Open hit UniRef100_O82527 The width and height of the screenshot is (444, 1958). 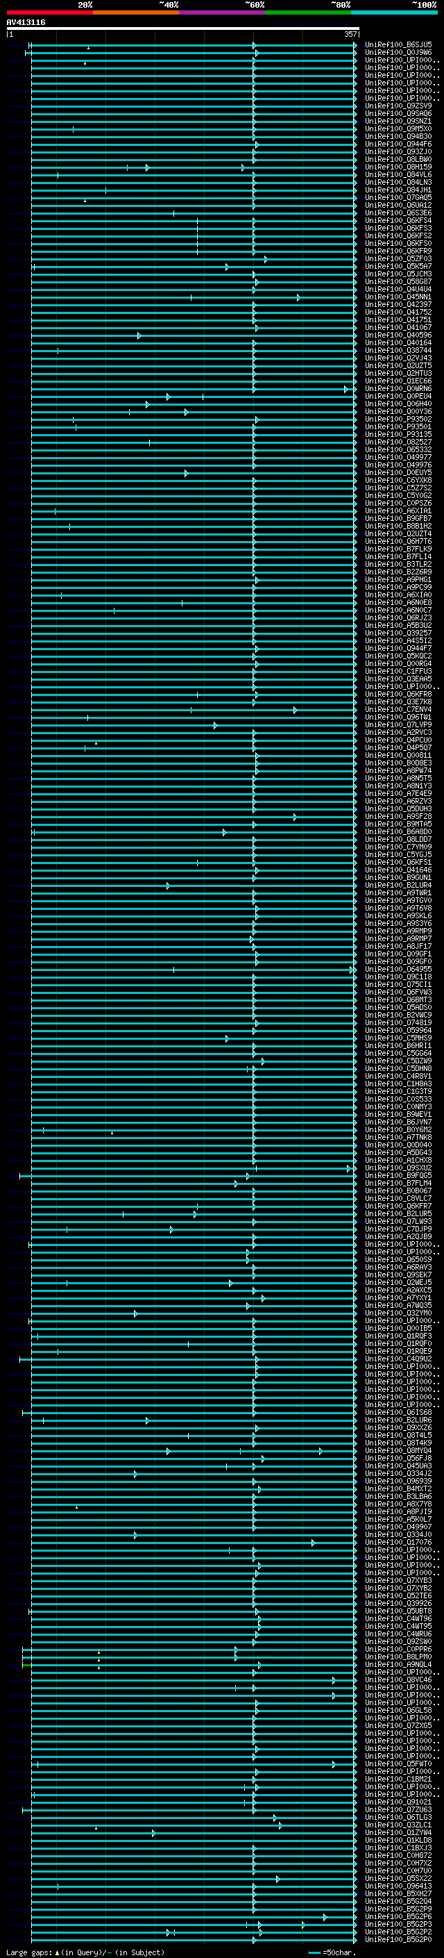coord(398,442)
